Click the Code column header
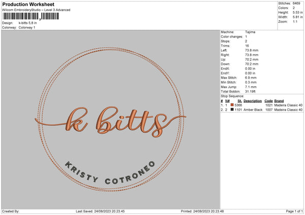 pos(269,100)
